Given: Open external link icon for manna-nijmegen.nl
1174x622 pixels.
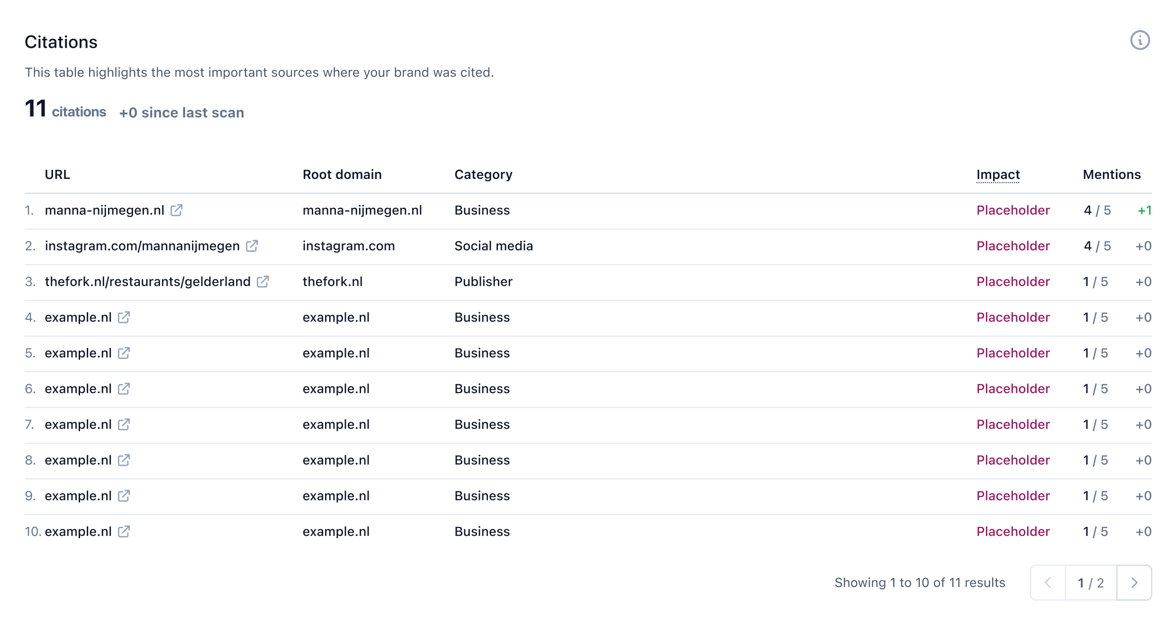Looking at the screenshot, I should click(176, 210).
